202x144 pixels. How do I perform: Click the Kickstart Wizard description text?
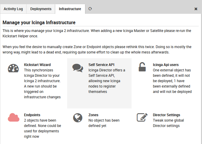pos(42,83)
